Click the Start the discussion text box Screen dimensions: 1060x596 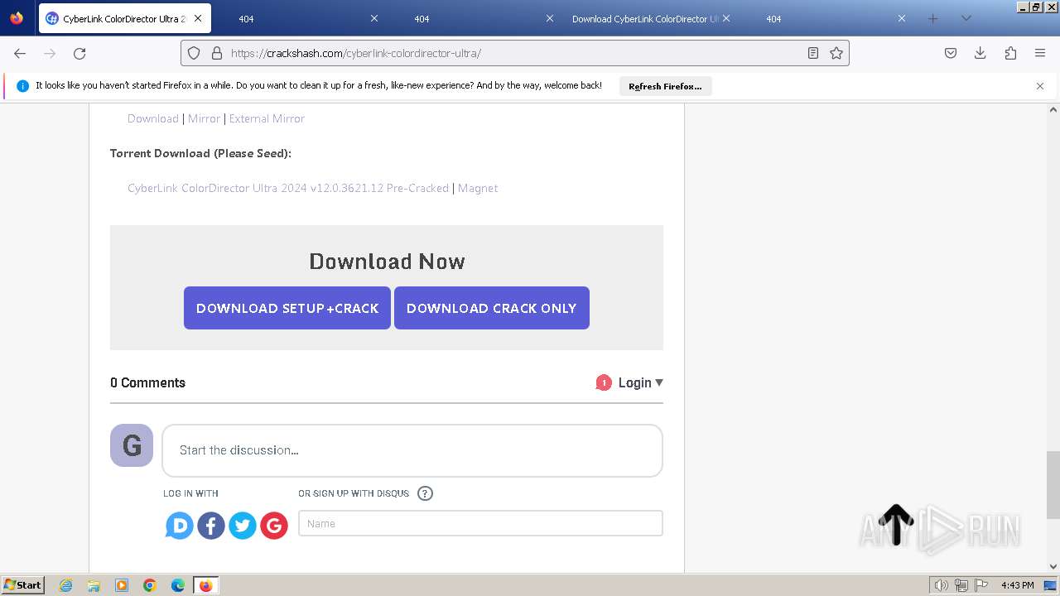coord(412,450)
